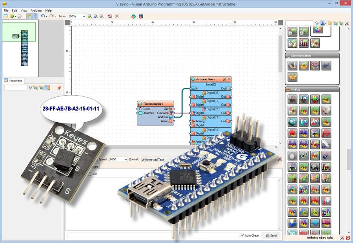Open the Zoom 100% dropdown

coord(84,16)
